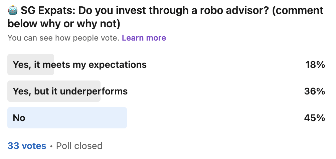The image size is (336, 159).
Task: Click 'You can see how people vote' text
Action: click(63, 38)
